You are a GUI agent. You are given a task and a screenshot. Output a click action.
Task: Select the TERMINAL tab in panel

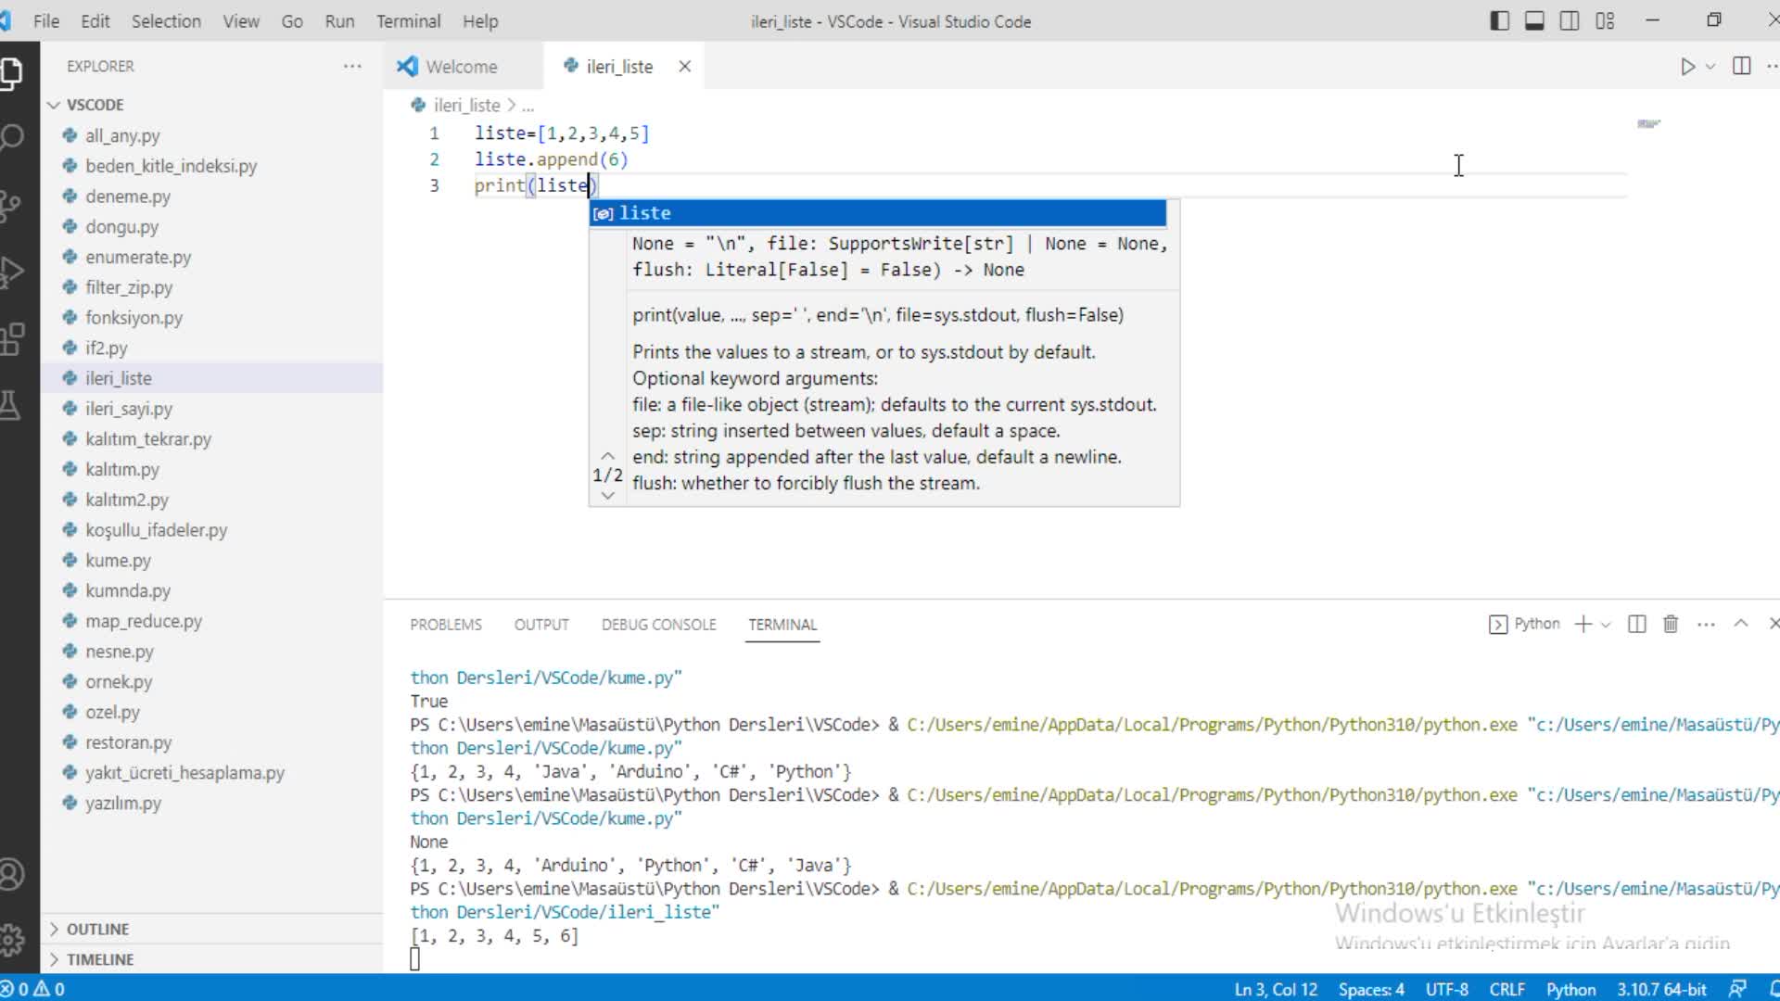(x=782, y=625)
